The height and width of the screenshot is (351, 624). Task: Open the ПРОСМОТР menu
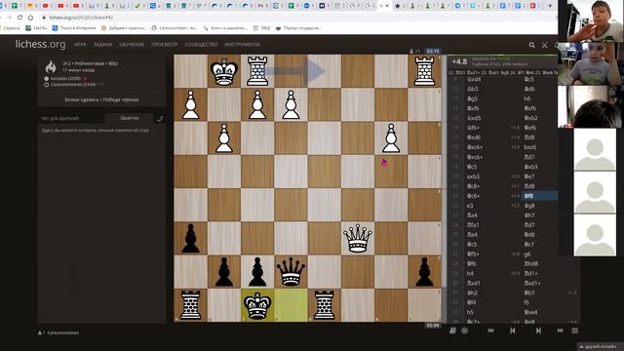click(165, 45)
